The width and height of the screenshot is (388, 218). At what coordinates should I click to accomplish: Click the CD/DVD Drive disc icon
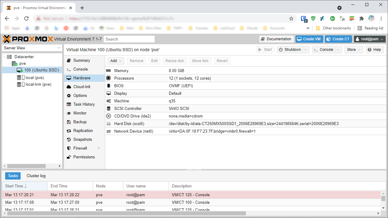click(109, 116)
